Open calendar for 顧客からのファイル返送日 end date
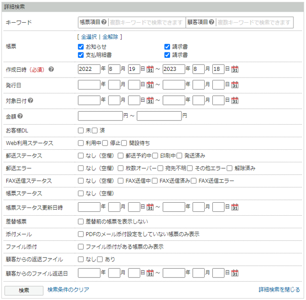Screen dimensions: 306x300 [235, 273]
